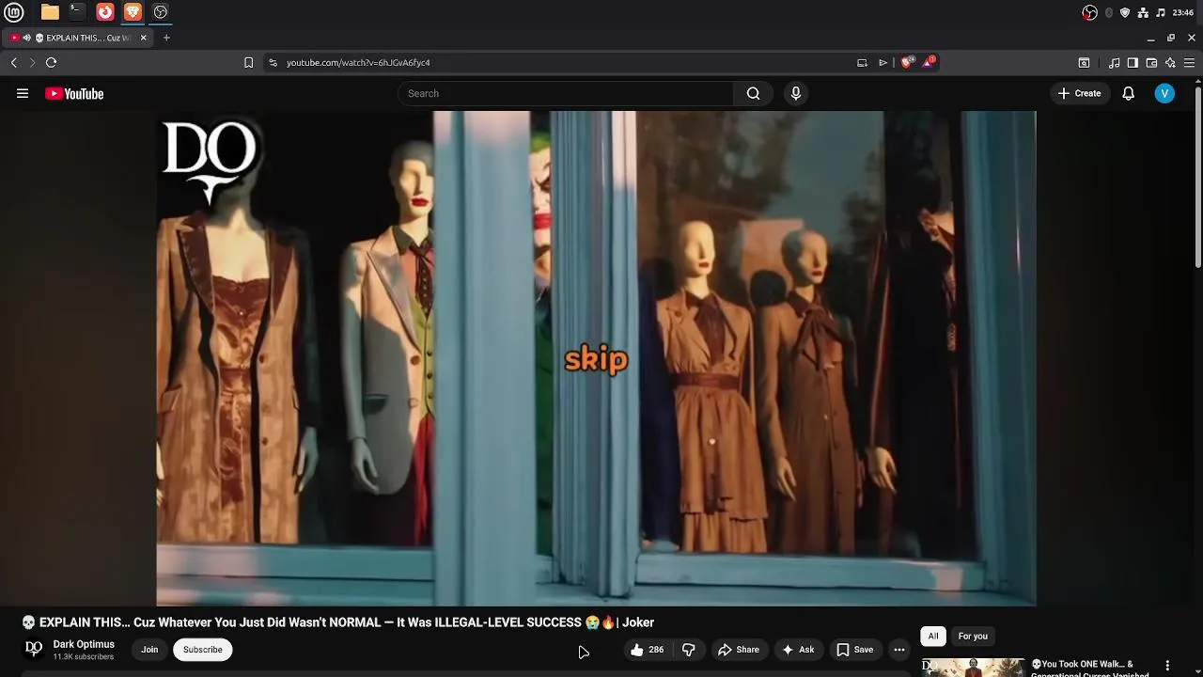Open the browser media control icon
Screen dimensions: 1203x677
[x=1114, y=62]
